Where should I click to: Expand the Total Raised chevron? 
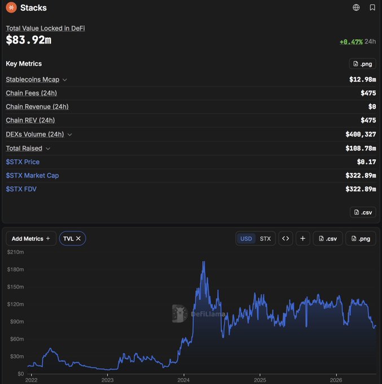coord(48,149)
